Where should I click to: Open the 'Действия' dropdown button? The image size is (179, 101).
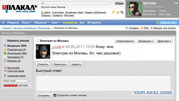[x=164, y=41]
